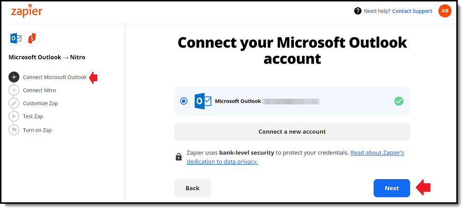Go to Test Zap step
The width and height of the screenshot is (465, 211).
click(33, 116)
